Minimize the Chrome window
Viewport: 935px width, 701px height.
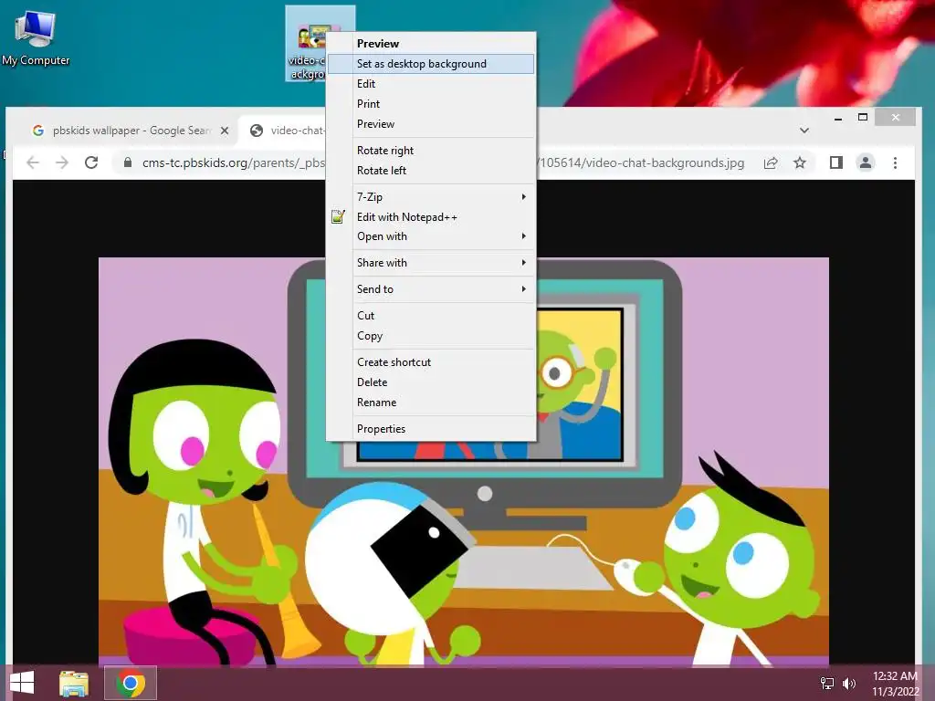point(838,118)
